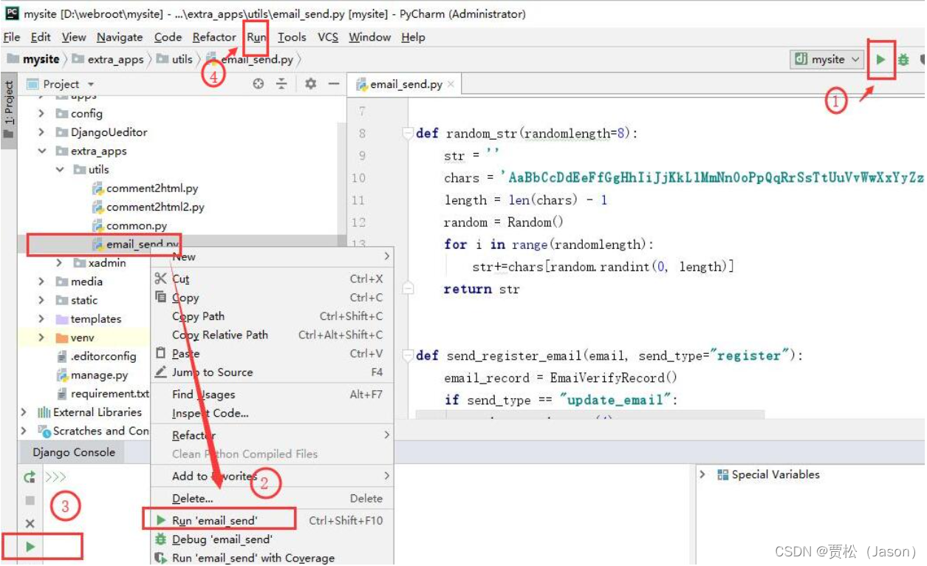Choose Copy Relative Path in context menu

click(272, 335)
